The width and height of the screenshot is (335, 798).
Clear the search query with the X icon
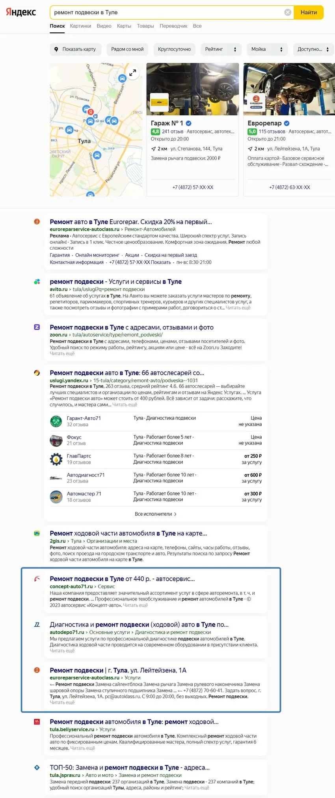point(288,12)
